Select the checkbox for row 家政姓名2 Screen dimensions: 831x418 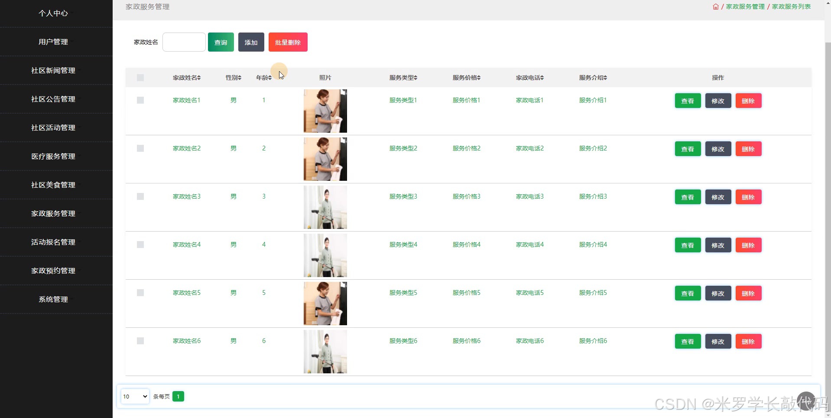[140, 148]
